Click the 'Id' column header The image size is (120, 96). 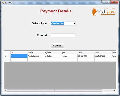[19, 53]
